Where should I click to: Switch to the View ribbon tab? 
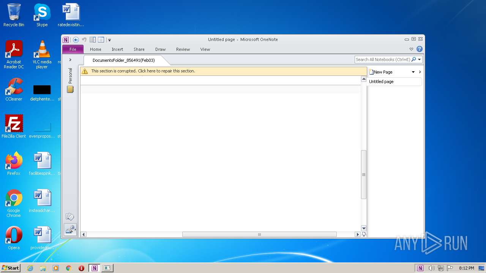(x=205, y=49)
